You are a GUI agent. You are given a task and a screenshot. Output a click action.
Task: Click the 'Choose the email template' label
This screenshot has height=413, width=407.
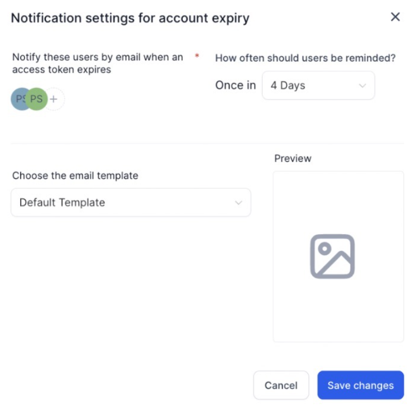tap(75, 176)
